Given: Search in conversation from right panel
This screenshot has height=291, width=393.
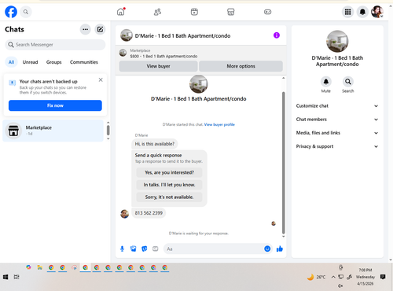Looking at the screenshot, I should pos(348,82).
